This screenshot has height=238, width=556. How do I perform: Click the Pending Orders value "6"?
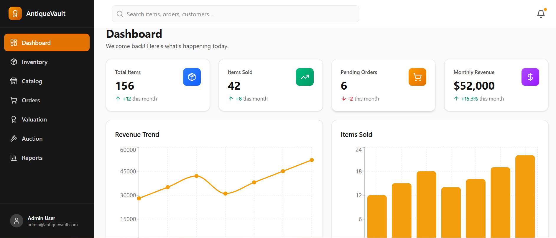click(344, 86)
